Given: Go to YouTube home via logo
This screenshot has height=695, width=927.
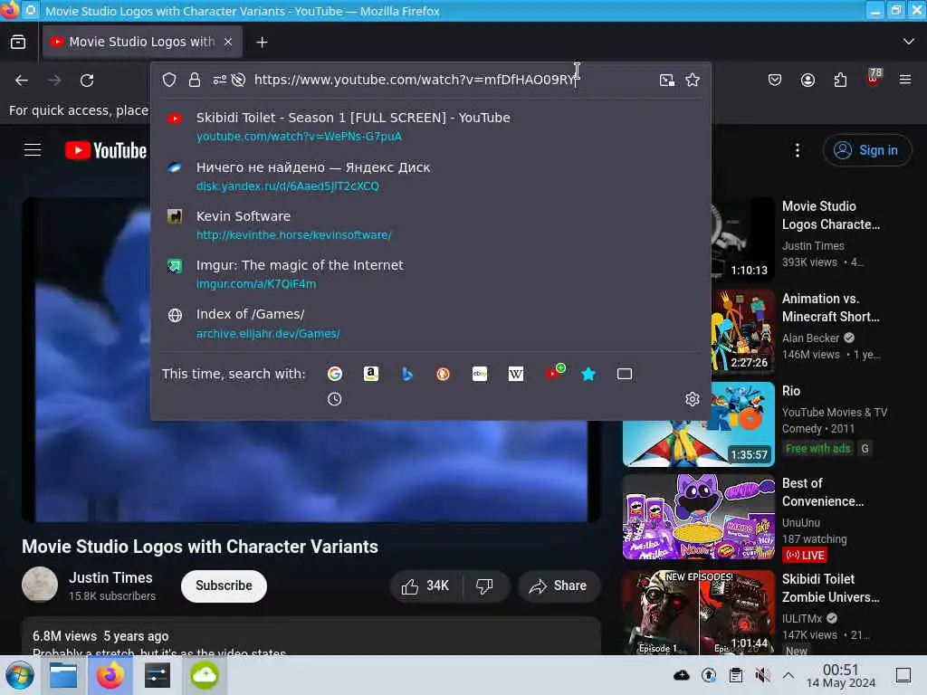Looking at the screenshot, I should point(106,150).
